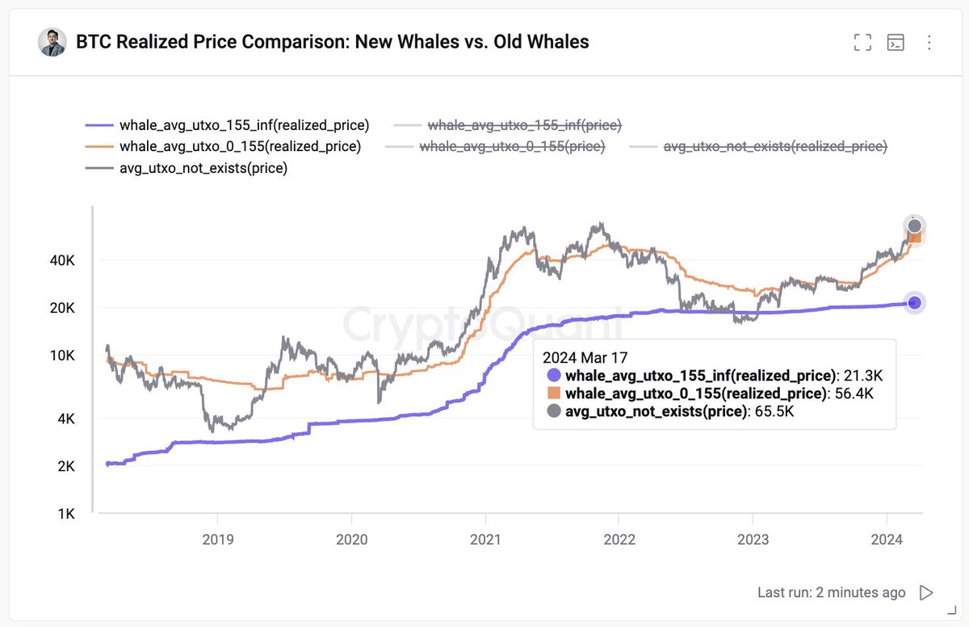Viewport: 969px width, 627px height.
Task: Click the orange legend line swatch
Action: tap(100, 147)
